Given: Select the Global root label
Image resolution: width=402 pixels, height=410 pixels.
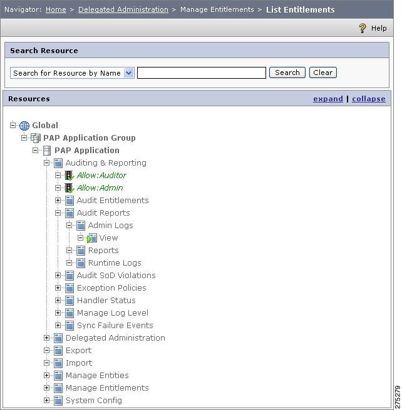Looking at the screenshot, I should (x=45, y=126).
